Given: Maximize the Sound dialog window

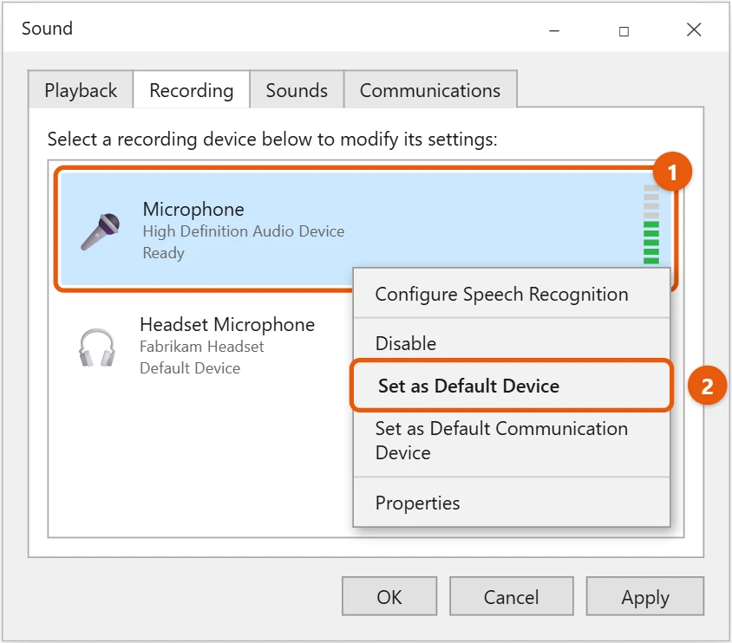Looking at the screenshot, I should tap(624, 31).
